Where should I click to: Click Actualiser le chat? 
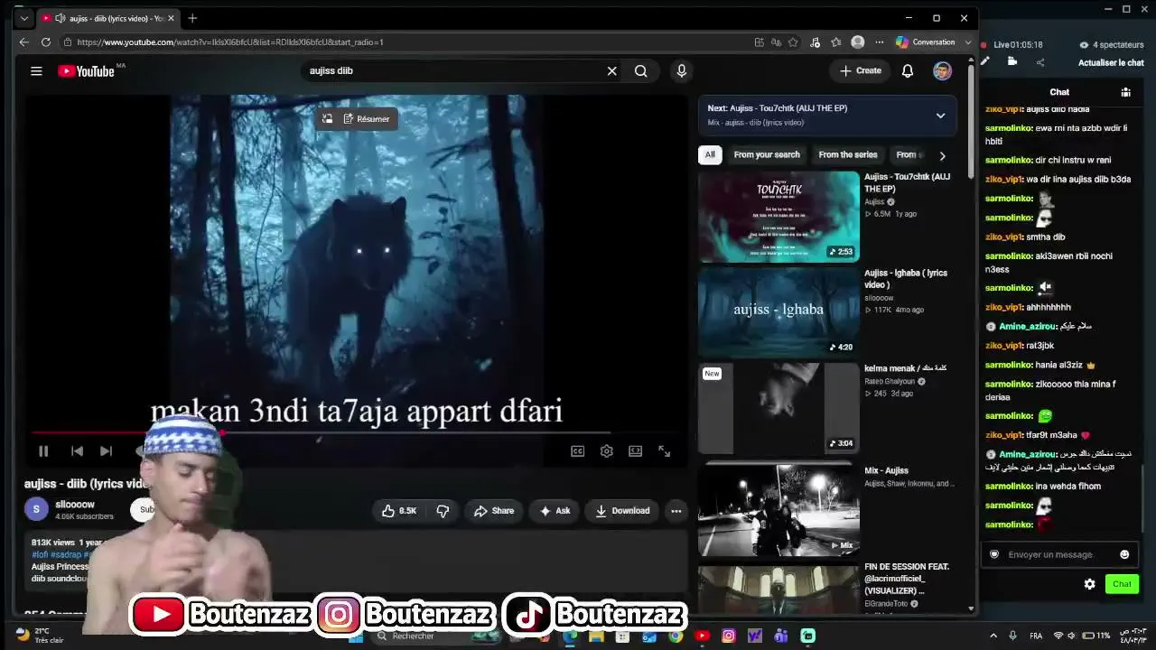[x=1111, y=63]
